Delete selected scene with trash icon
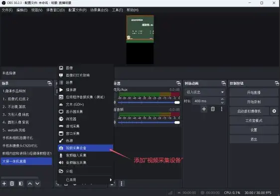The width and height of the screenshot is (280, 196). click(x=12, y=184)
